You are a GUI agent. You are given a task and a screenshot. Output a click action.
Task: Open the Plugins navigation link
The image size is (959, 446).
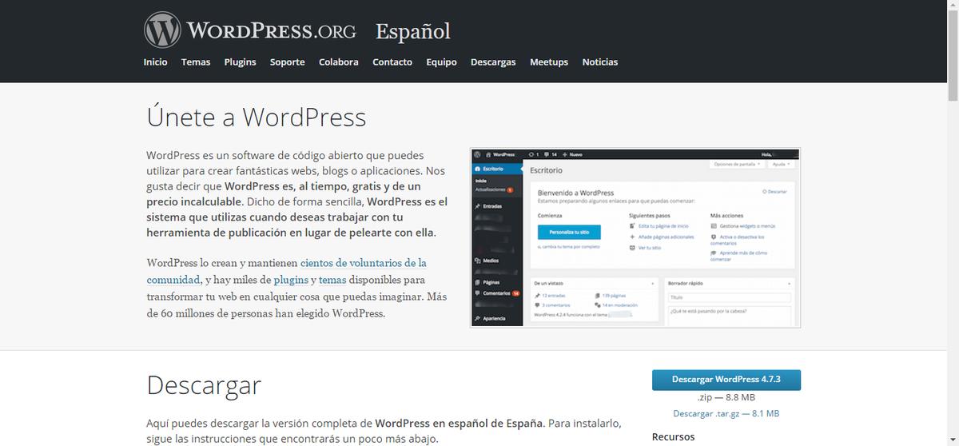pyautogui.click(x=240, y=62)
